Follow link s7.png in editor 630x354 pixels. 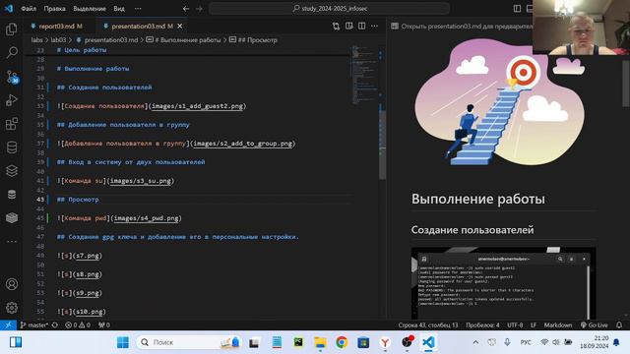tap(88, 256)
